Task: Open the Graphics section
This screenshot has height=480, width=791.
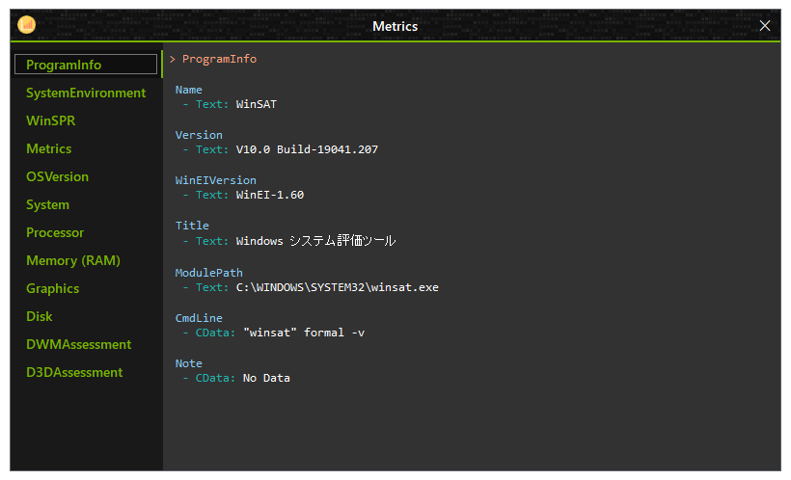Action: [53, 288]
